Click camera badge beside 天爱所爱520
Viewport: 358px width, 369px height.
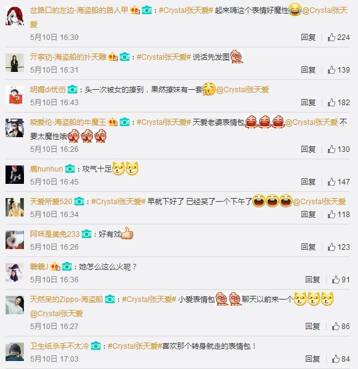(79, 201)
